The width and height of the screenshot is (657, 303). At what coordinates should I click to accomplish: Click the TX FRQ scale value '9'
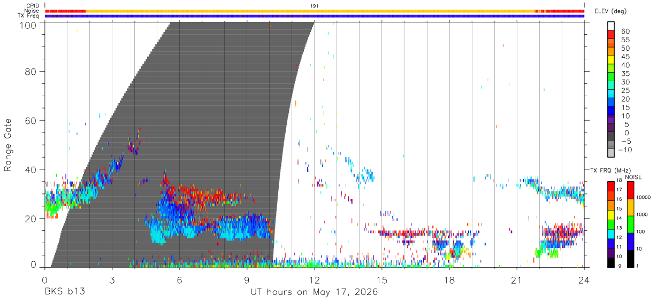pyautogui.click(x=620, y=266)
